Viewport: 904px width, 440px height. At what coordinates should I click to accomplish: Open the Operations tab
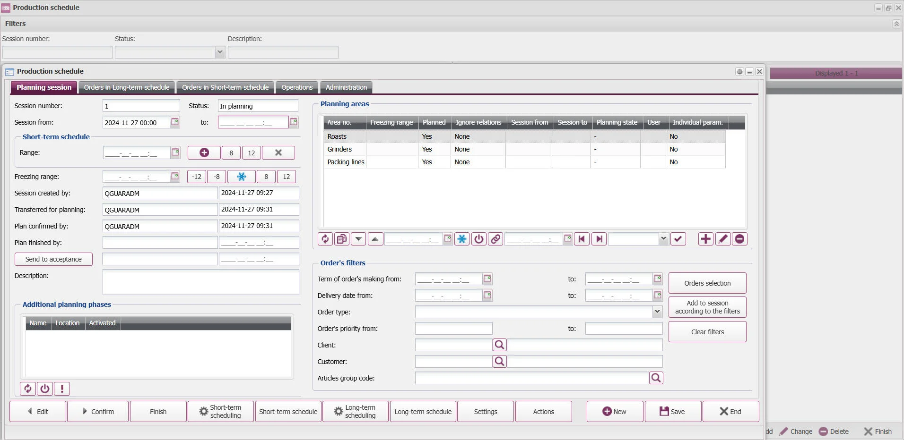click(297, 87)
